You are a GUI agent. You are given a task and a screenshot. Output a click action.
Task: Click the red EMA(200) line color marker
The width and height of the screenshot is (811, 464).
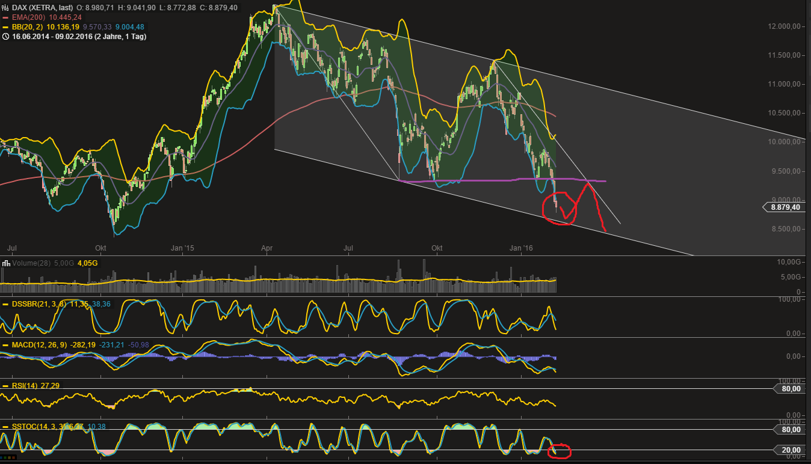click(x=5, y=17)
